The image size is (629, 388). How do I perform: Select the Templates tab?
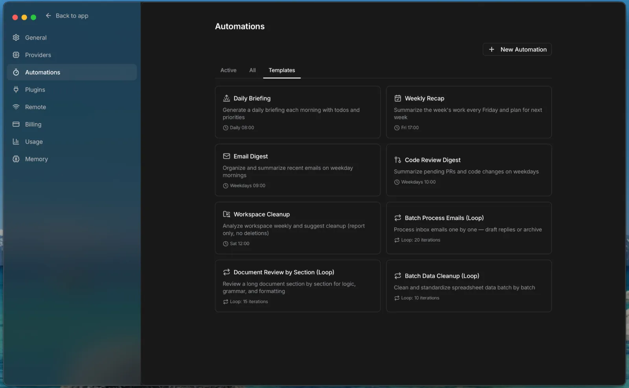[x=281, y=70]
